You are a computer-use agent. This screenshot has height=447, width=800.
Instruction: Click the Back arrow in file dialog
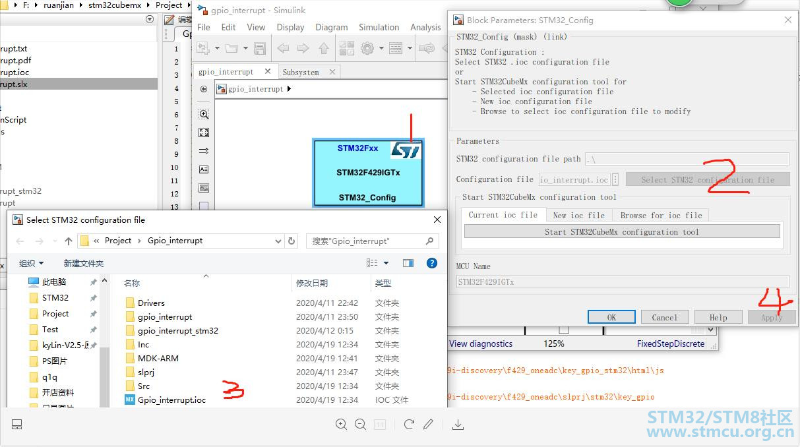tap(20, 241)
